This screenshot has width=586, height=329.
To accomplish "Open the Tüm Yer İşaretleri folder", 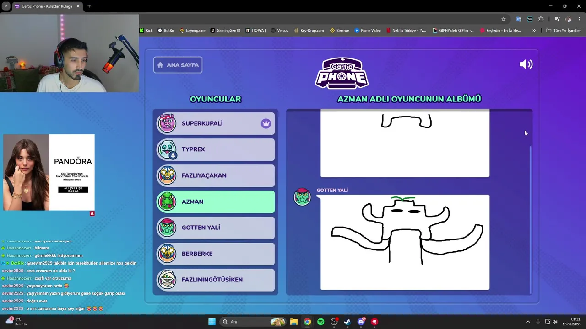I will pos(564,31).
